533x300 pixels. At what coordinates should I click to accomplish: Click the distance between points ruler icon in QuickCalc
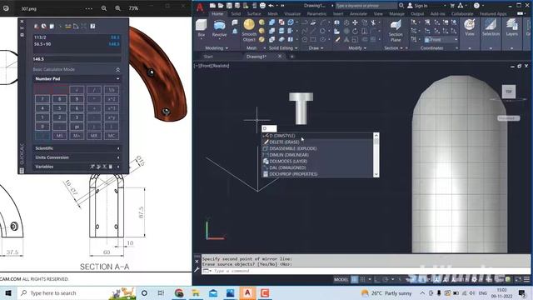point(68,26)
